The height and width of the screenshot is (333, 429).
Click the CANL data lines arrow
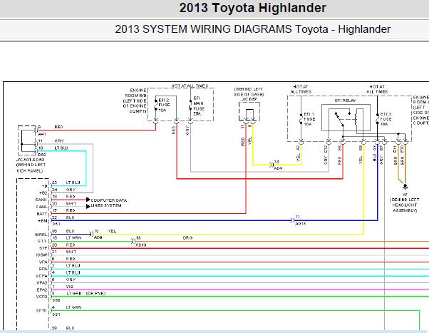pos(88,206)
